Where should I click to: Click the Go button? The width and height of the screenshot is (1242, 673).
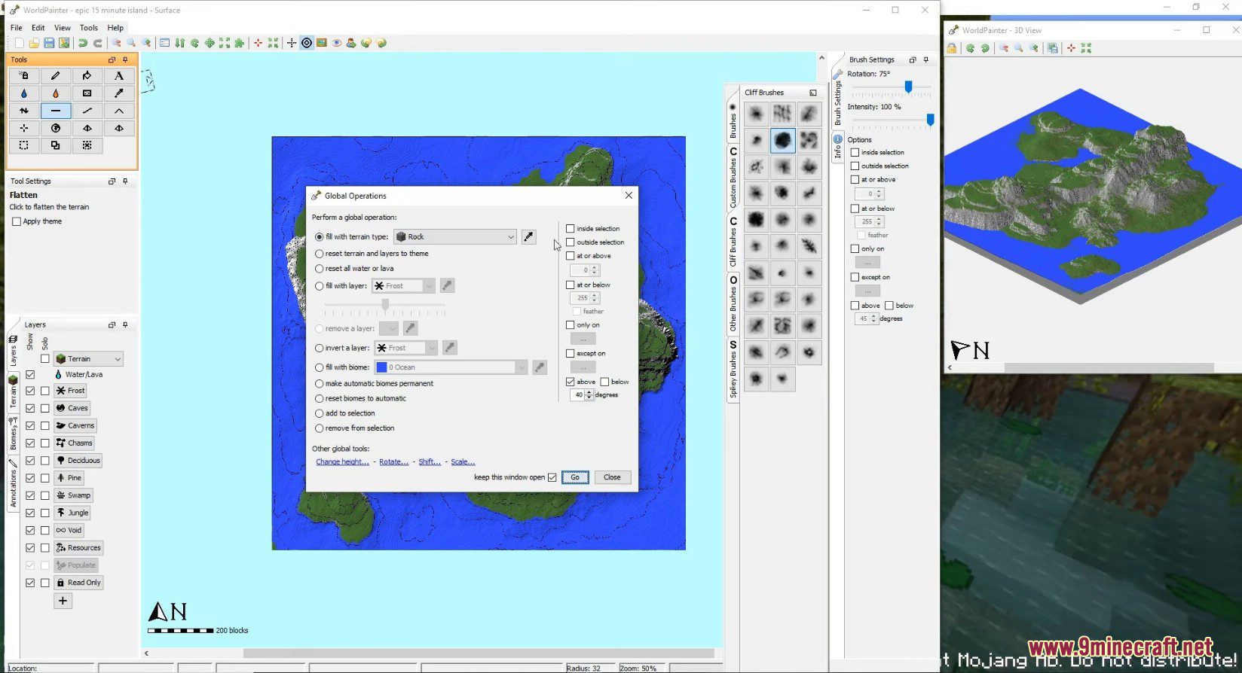[x=575, y=477]
